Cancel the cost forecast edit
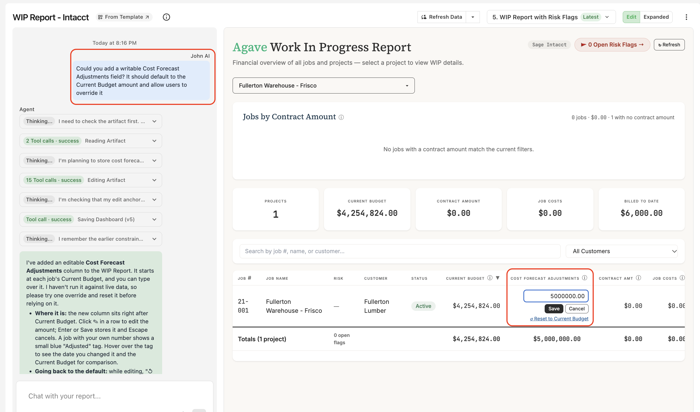700x412 pixels. pos(577,309)
